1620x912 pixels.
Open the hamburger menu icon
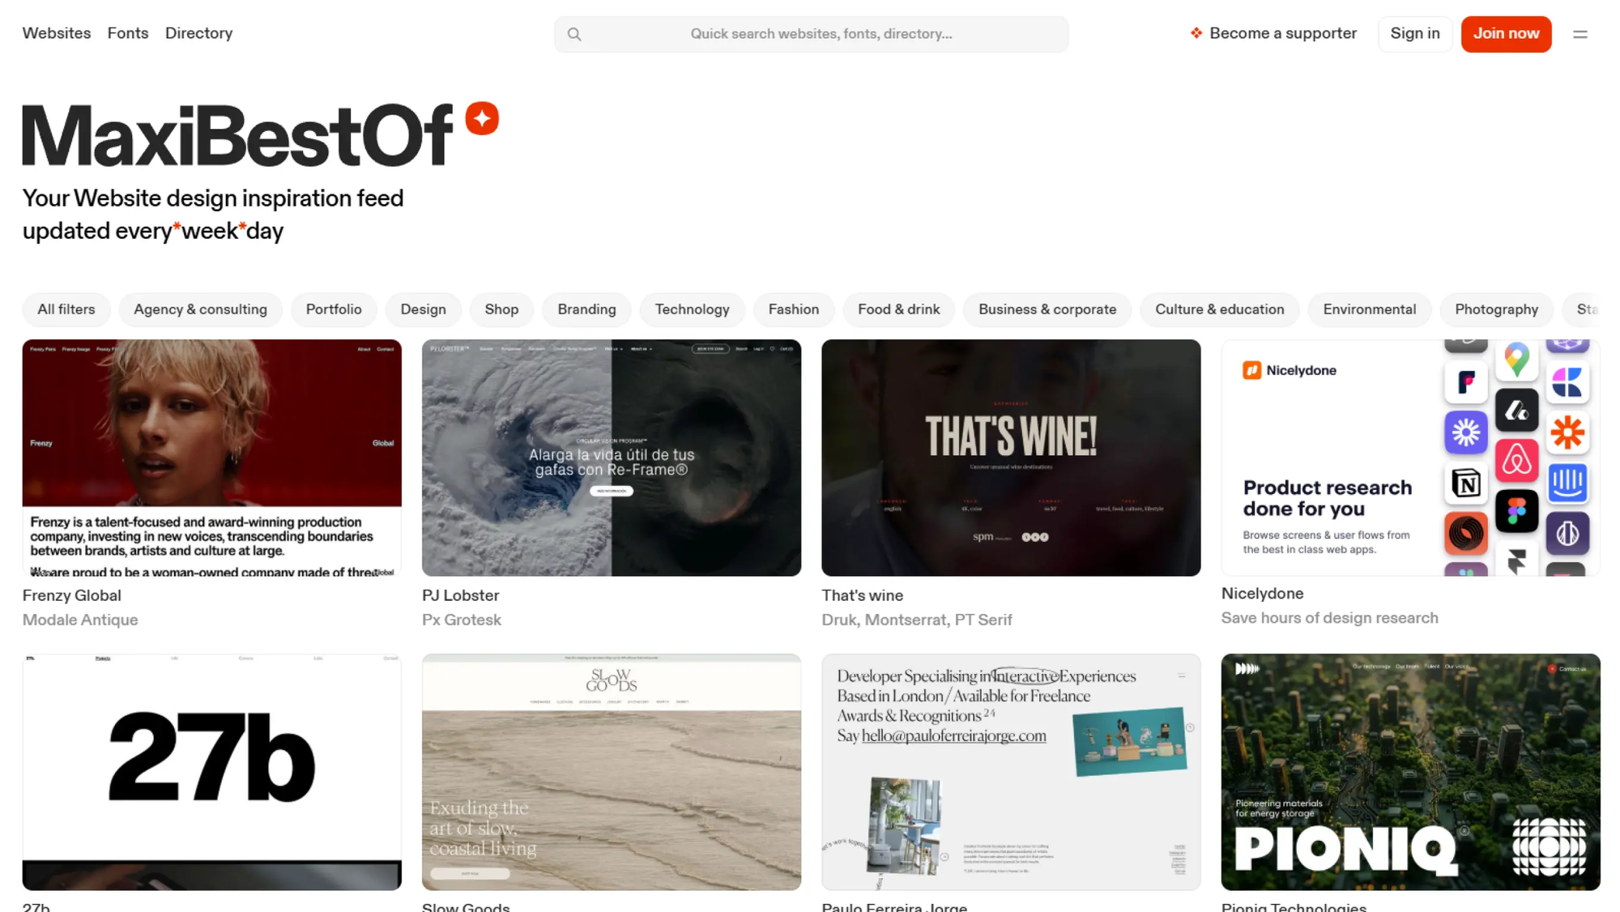[x=1579, y=34]
